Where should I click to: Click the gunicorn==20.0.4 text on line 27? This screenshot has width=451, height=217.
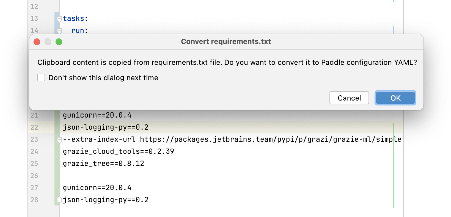[97, 188]
